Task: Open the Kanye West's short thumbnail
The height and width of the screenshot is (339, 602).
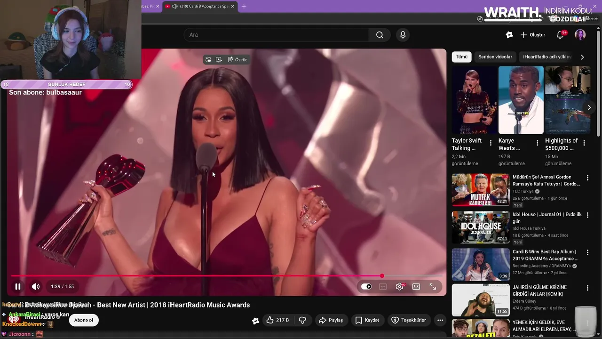Action: point(521,100)
